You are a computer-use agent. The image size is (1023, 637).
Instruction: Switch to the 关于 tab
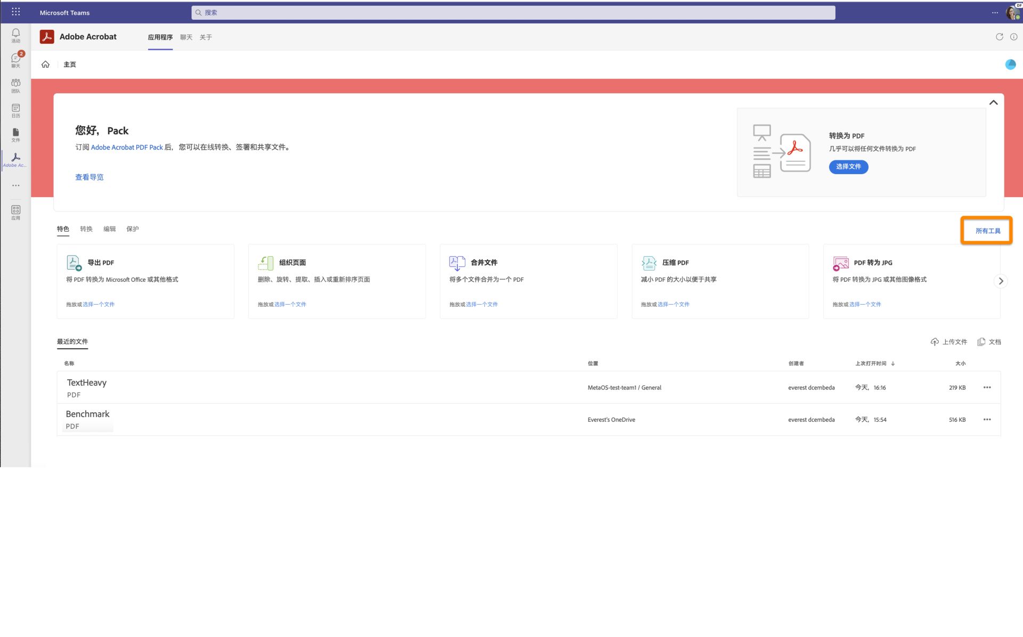[x=206, y=37]
